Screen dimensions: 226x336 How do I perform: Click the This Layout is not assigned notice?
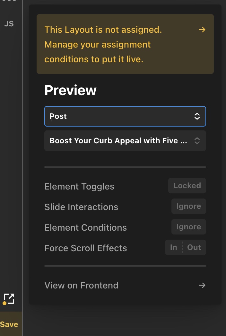click(125, 44)
